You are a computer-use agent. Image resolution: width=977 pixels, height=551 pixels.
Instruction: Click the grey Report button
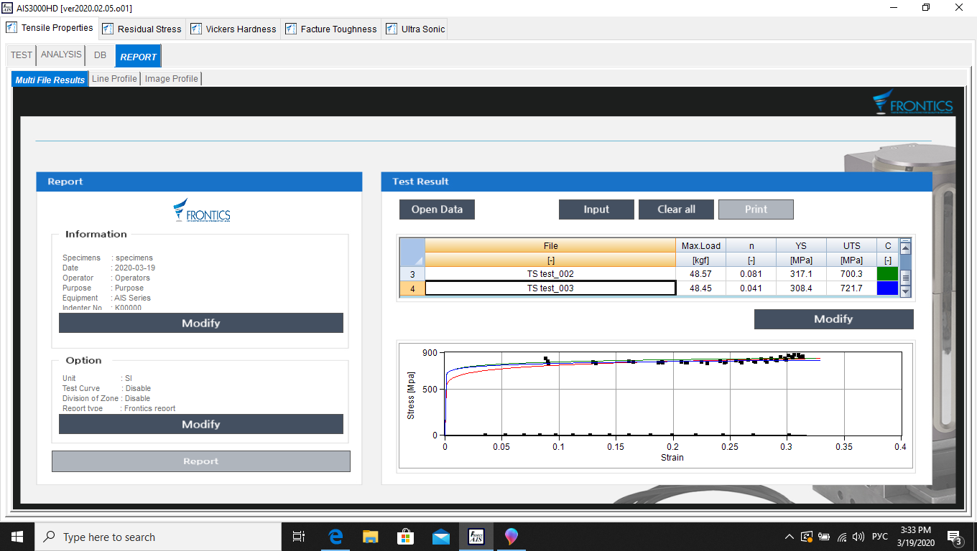coord(201,461)
